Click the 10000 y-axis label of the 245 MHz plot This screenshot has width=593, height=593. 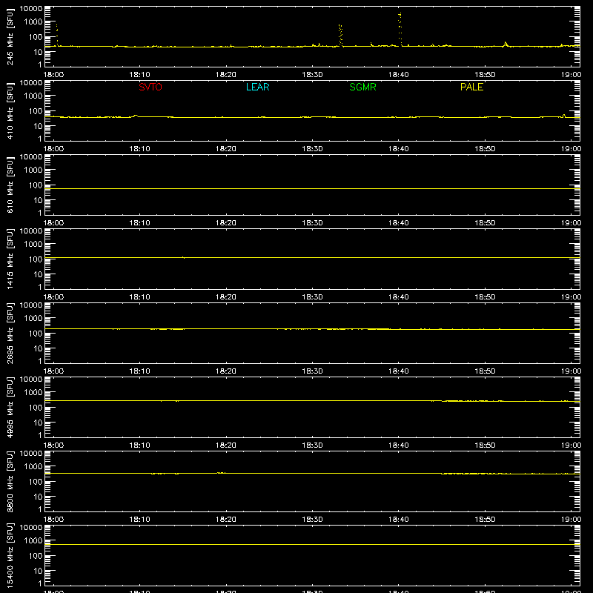pos(31,9)
